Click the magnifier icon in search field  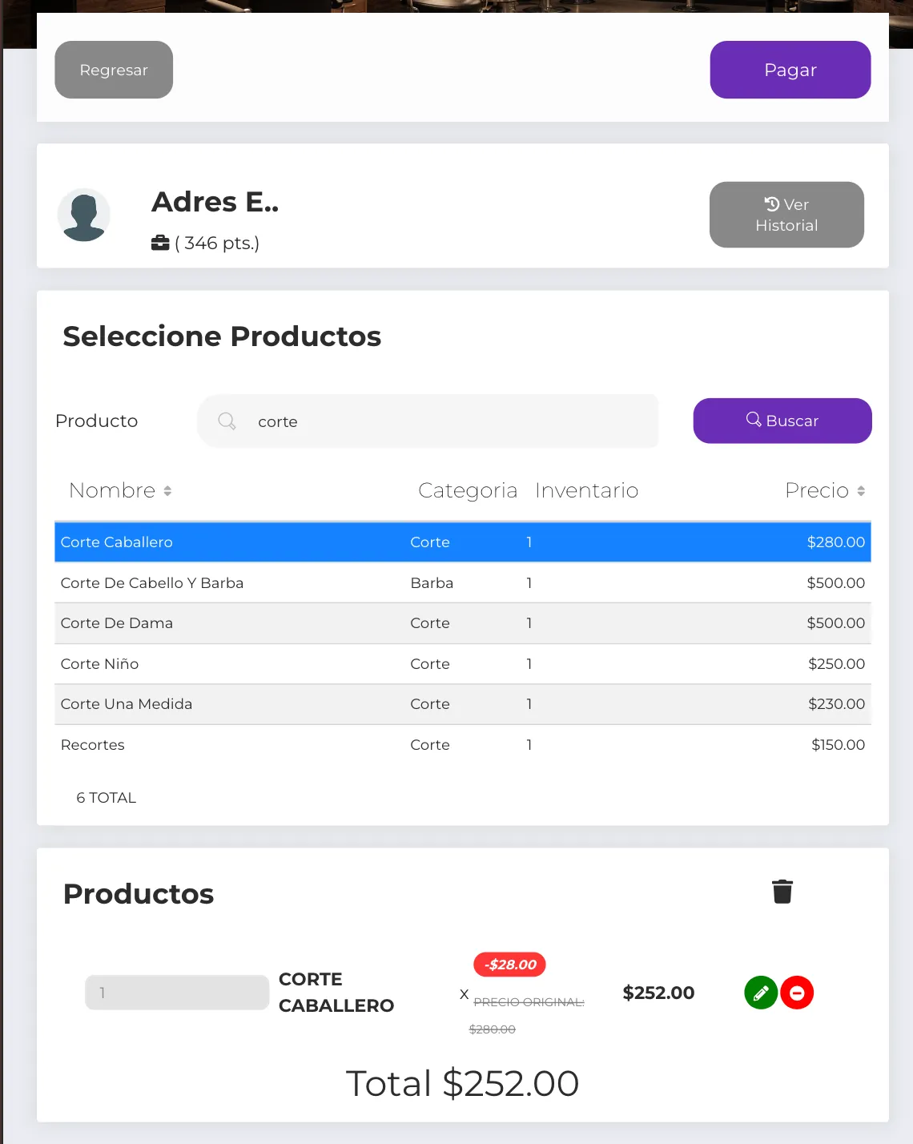[227, 421]
